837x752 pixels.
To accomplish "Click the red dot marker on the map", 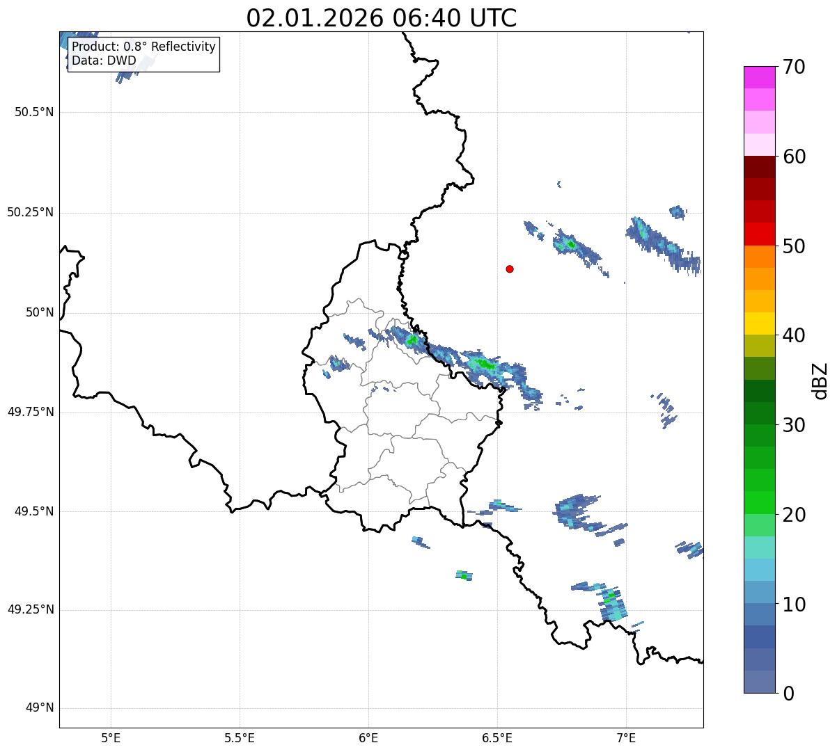I will (x=510, y=269).
